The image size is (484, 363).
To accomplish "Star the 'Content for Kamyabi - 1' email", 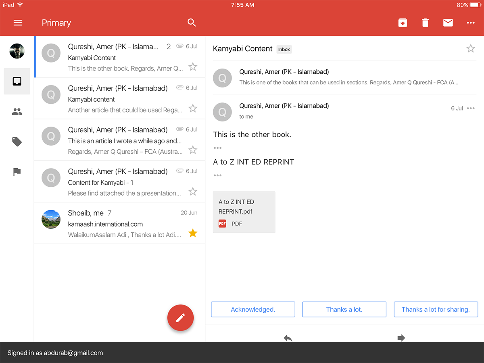I will (193, 192).
